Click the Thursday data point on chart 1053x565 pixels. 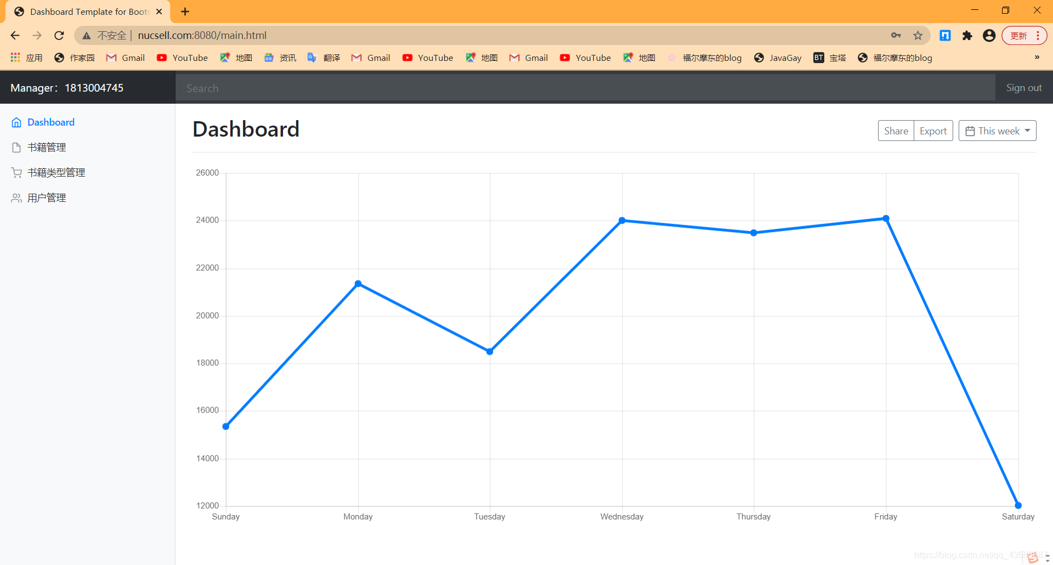coord(754,233)
